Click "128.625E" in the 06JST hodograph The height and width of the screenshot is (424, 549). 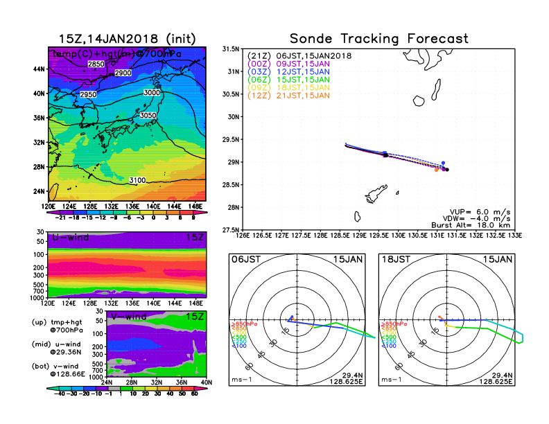tap(346, 381)
